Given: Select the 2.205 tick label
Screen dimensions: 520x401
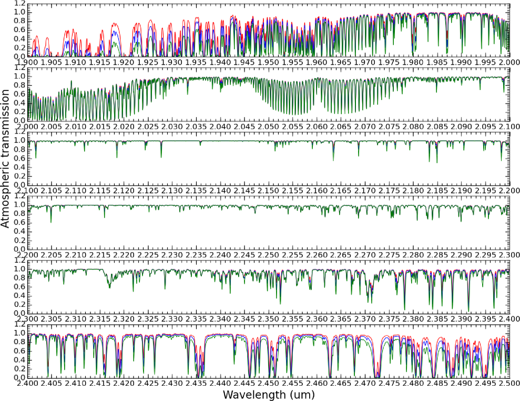Looking at the screenshot, I should pyautogui.click(x=52, y=255).
